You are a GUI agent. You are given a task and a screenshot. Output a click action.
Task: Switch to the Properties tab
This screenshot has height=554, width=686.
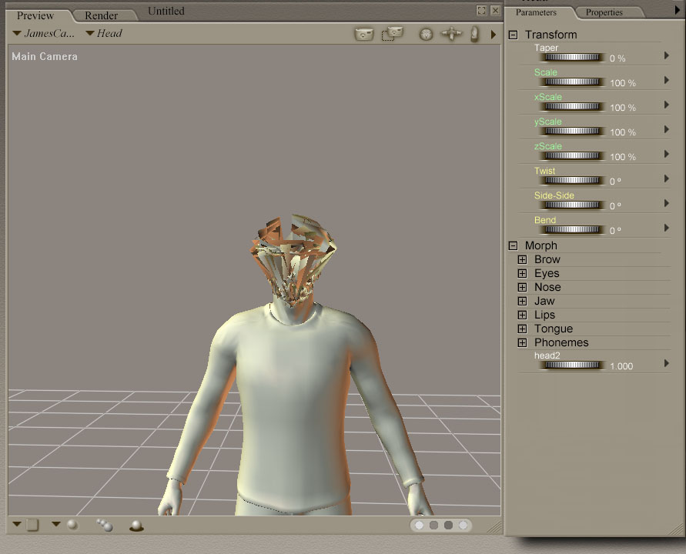point(604,12)
